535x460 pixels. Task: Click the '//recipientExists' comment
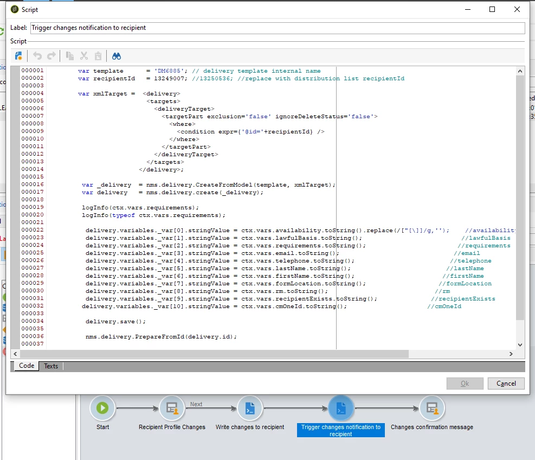click(463, 298)
